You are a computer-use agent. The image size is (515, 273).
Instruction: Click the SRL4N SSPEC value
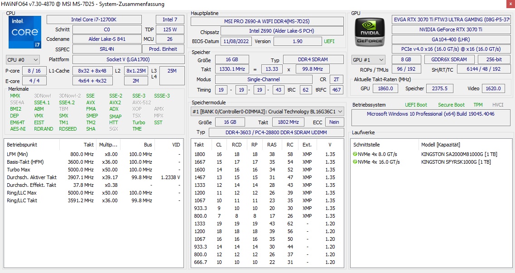coord(107,49)
